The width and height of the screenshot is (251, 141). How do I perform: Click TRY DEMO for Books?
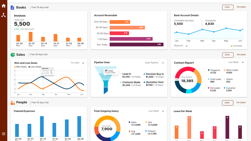pos(241,7)
